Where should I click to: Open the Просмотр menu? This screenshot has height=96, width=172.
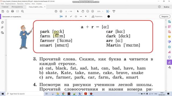point(20,4)
